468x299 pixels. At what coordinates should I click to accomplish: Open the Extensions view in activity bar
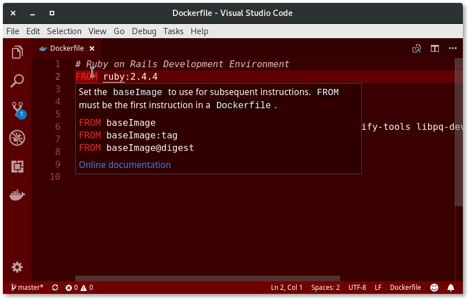tap(17, 166)
